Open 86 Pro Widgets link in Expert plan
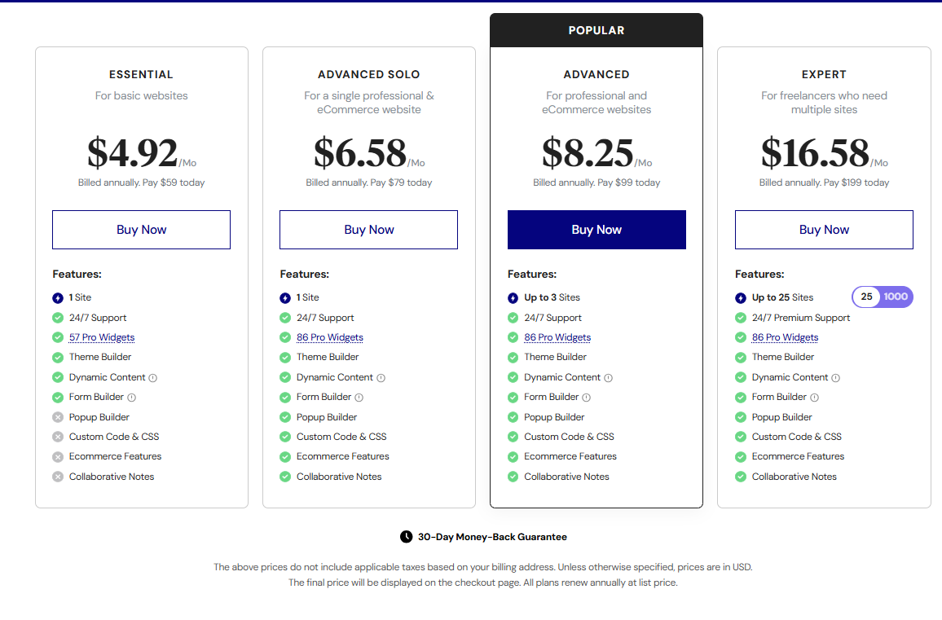 pyautogui.click(x=786, y=337)
